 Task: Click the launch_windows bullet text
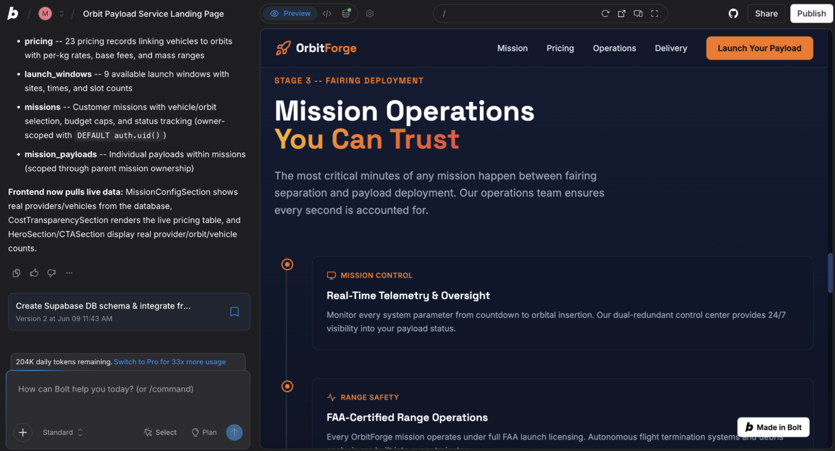pos(127,81)
